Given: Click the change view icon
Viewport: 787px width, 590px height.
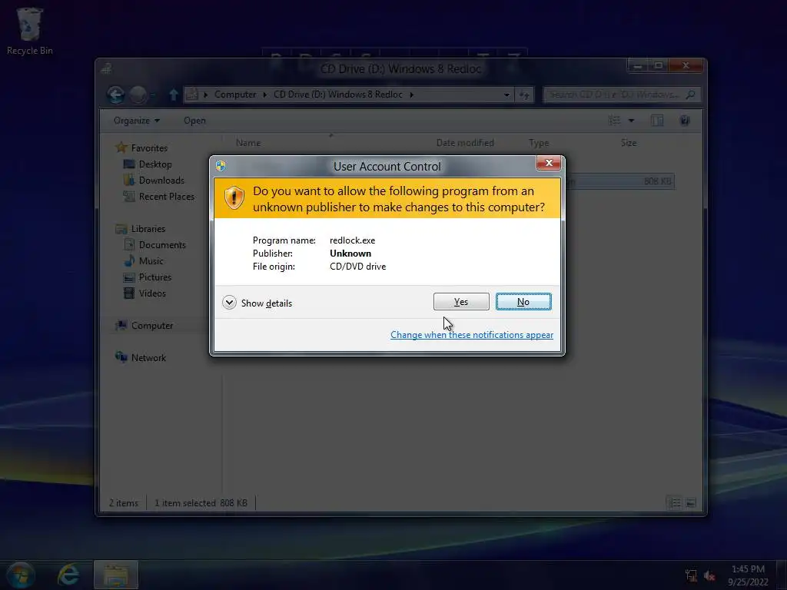Looking at the screenshot, I should point(614,120).
